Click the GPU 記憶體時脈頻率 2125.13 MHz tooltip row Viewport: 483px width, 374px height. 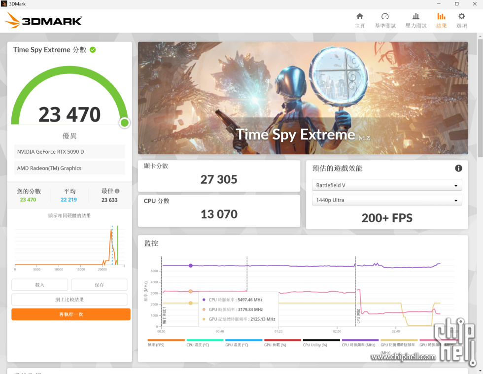(239, 319)
